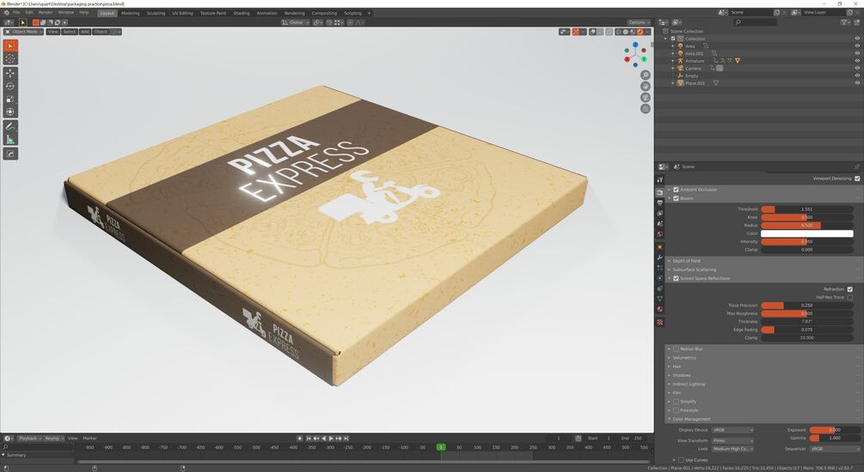Open the Texture properties tab
Image resolution: width=864 pixels, height=472 pixels.
point(659,322)
